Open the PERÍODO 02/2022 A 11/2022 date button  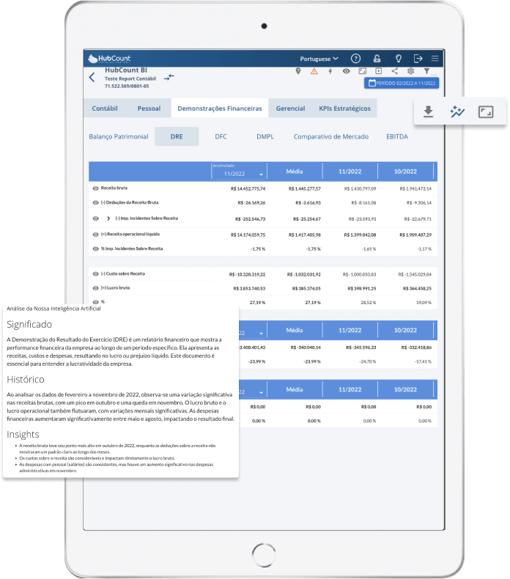402,83
